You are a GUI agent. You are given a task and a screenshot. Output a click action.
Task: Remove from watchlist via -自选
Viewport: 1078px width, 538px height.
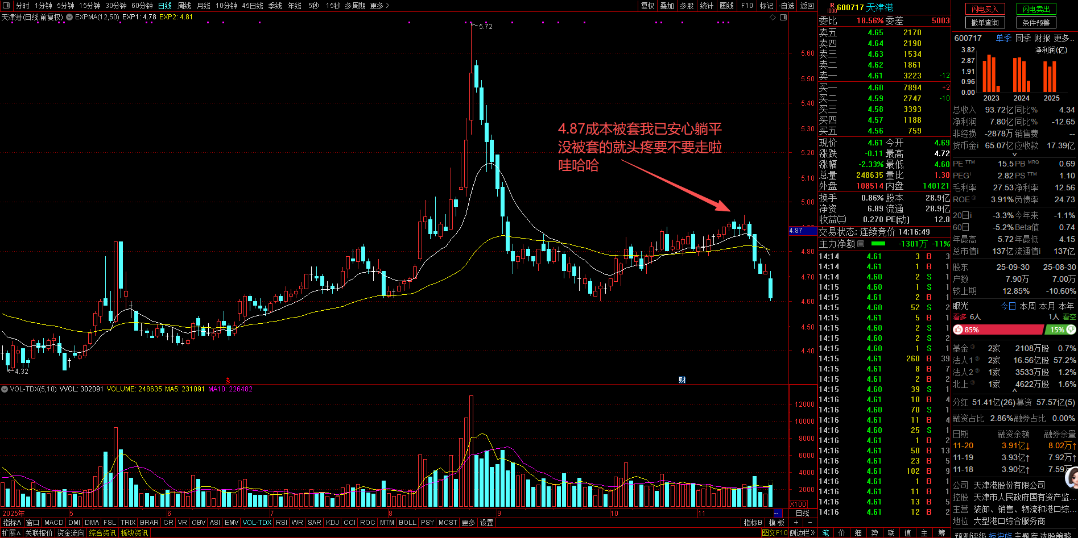tap(787, 6)
